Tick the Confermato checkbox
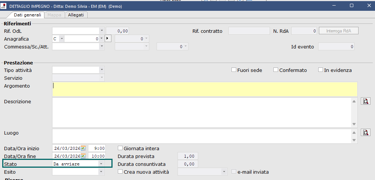Viewport: 375px width, 180px height. point(276,70)
